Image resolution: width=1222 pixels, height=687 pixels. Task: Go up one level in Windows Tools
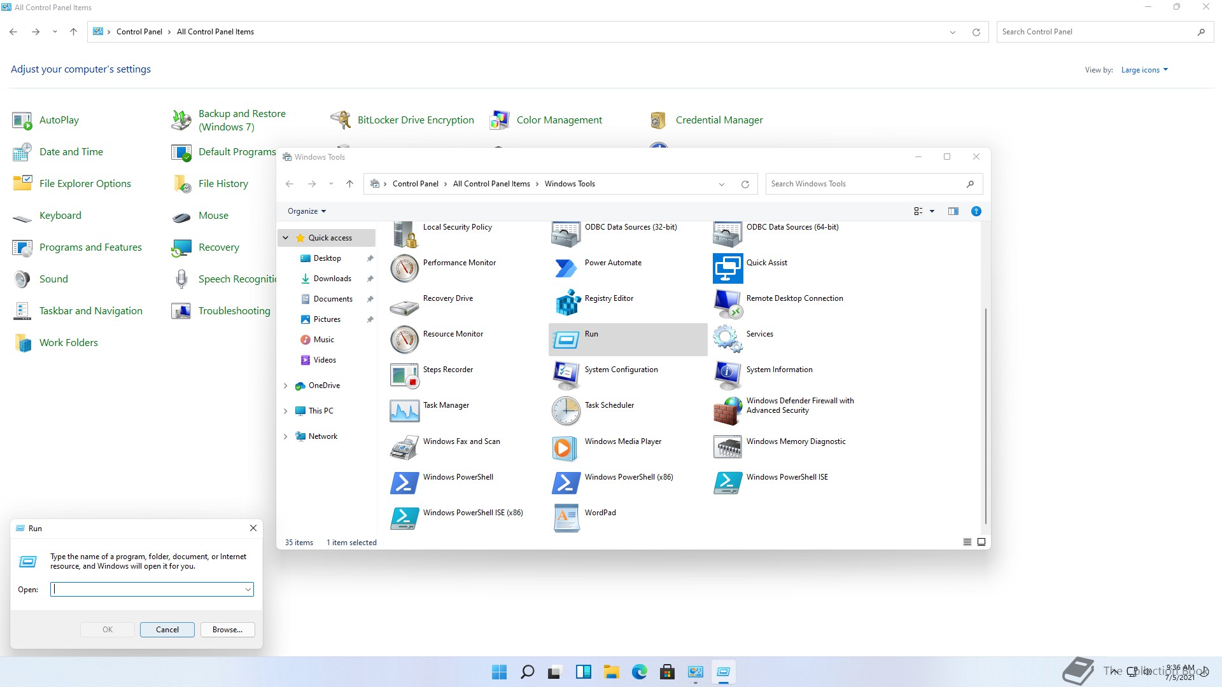pos(349,184)
